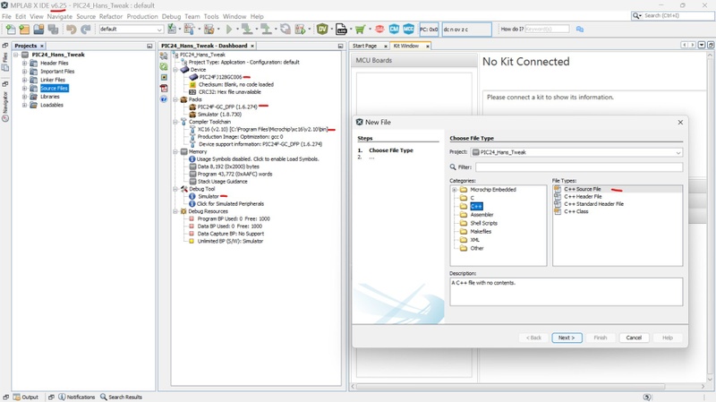Open the MPLAB Data Visualizer DV icon
This screenshot has width=716, height=402.
click(x=322, y=30)
